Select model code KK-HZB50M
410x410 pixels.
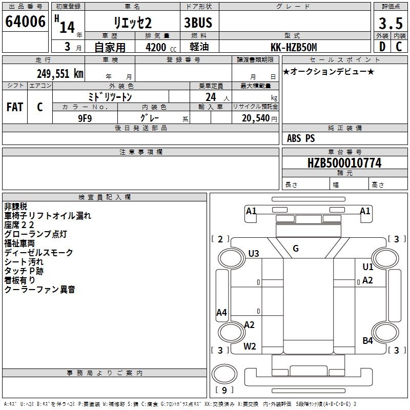294,47
